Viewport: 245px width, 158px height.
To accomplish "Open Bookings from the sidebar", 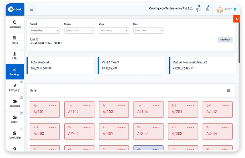I will click(x=14, y=72).
